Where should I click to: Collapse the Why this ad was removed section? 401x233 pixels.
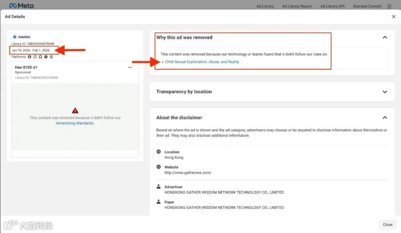385,37
